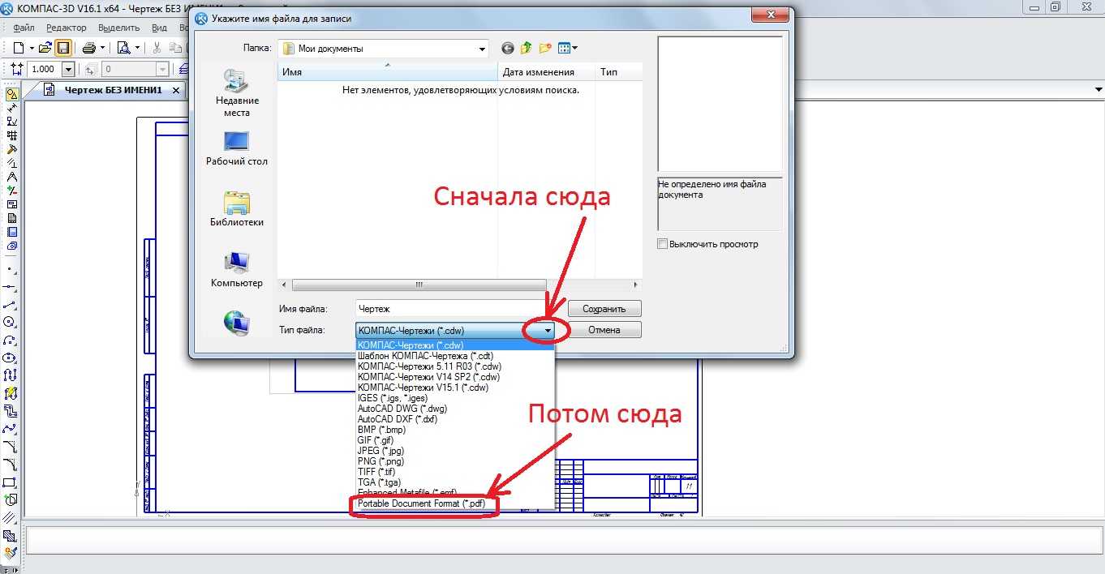The width and height of the screenshot is (1105, 574).
Task: Choose AutoCAD DWG (*.dwg) file type
Action: 402,409
